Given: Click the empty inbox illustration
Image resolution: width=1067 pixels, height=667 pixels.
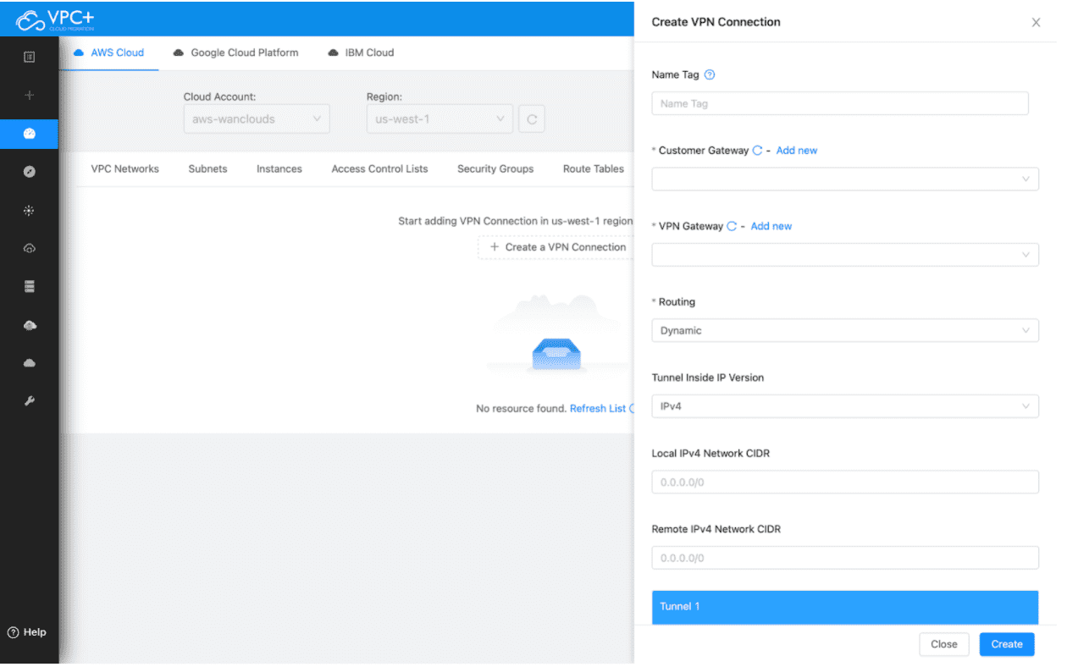Looking at the screenshot, I should click(556, 334).
